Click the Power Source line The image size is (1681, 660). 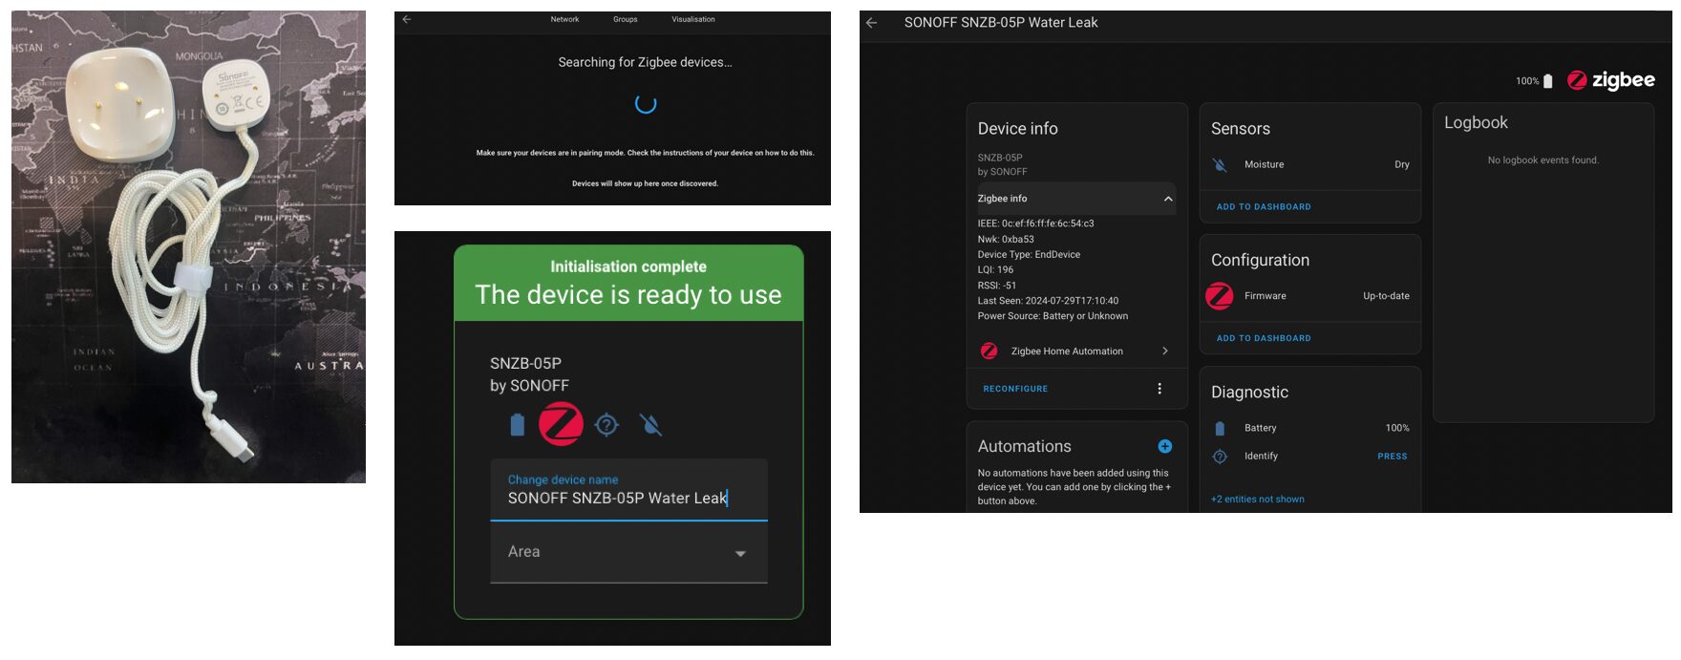[x=1053, y=315]
